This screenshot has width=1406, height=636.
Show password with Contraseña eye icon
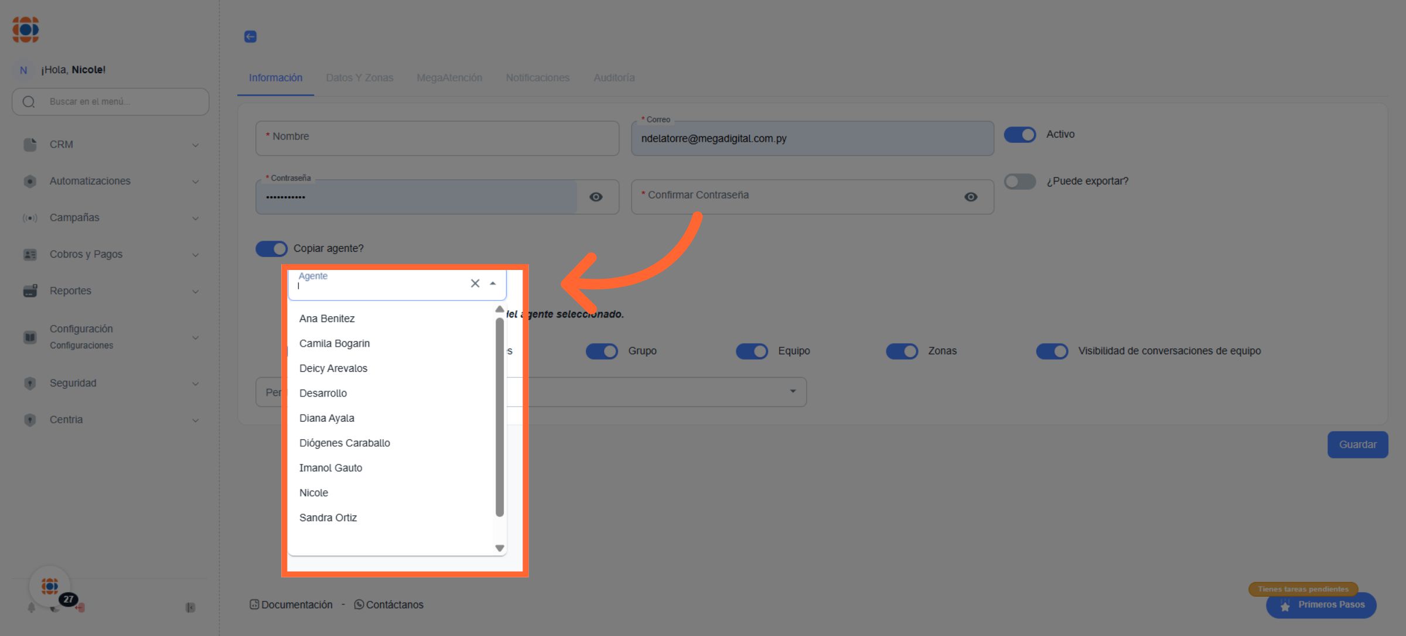596,197
